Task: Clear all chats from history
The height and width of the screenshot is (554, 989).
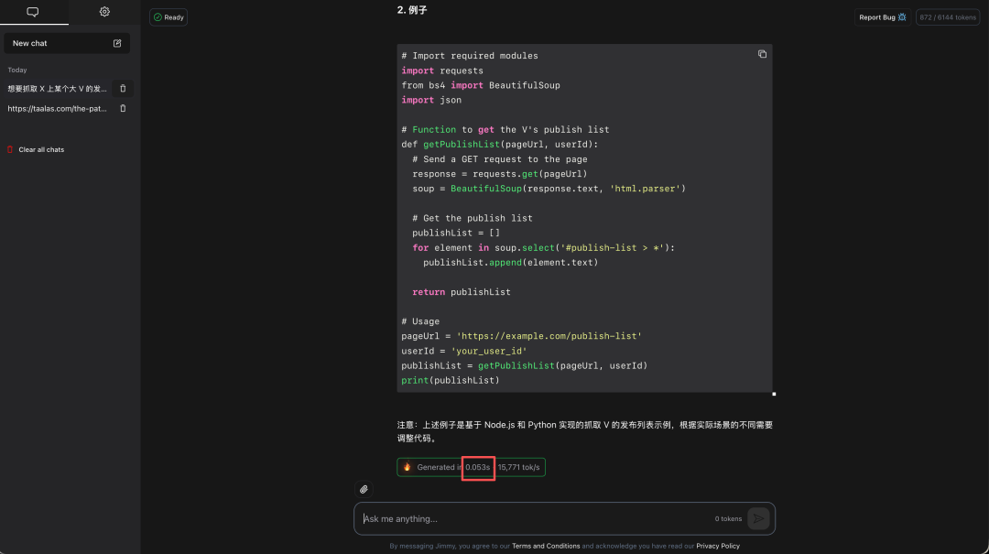Action: pos(41,148)
